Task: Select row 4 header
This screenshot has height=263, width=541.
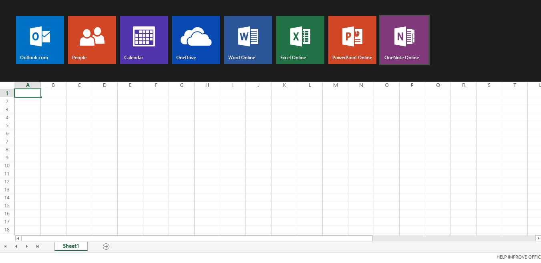Action: click(7, 117)
